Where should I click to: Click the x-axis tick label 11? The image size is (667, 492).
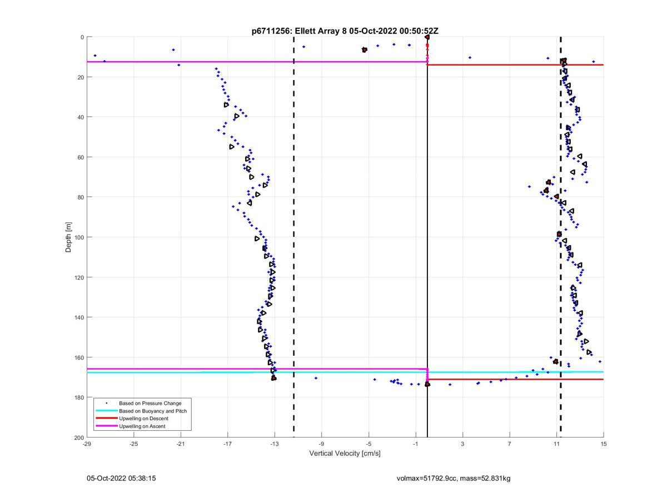556,444
